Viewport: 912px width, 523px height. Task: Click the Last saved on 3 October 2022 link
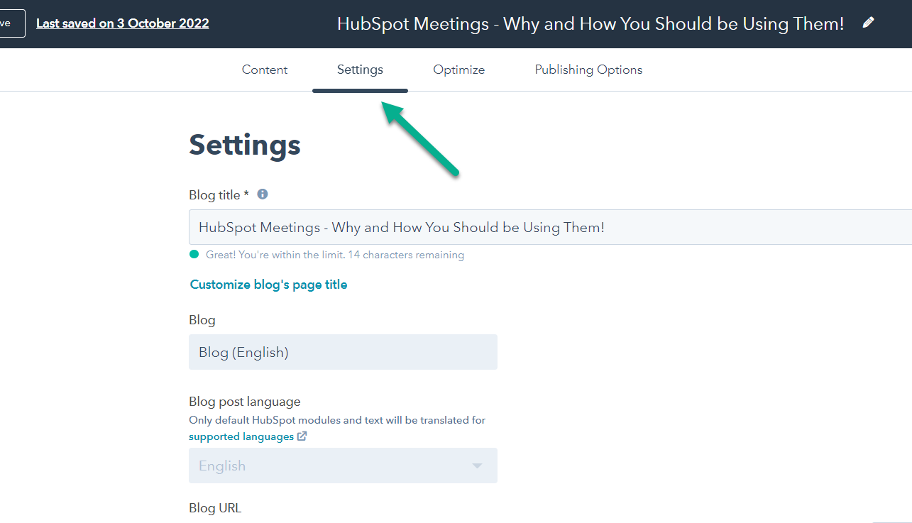coord(123,23)
